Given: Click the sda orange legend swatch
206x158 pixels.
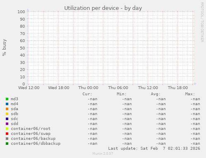Looking at the screenshot, I should click(x=7, y=109).
